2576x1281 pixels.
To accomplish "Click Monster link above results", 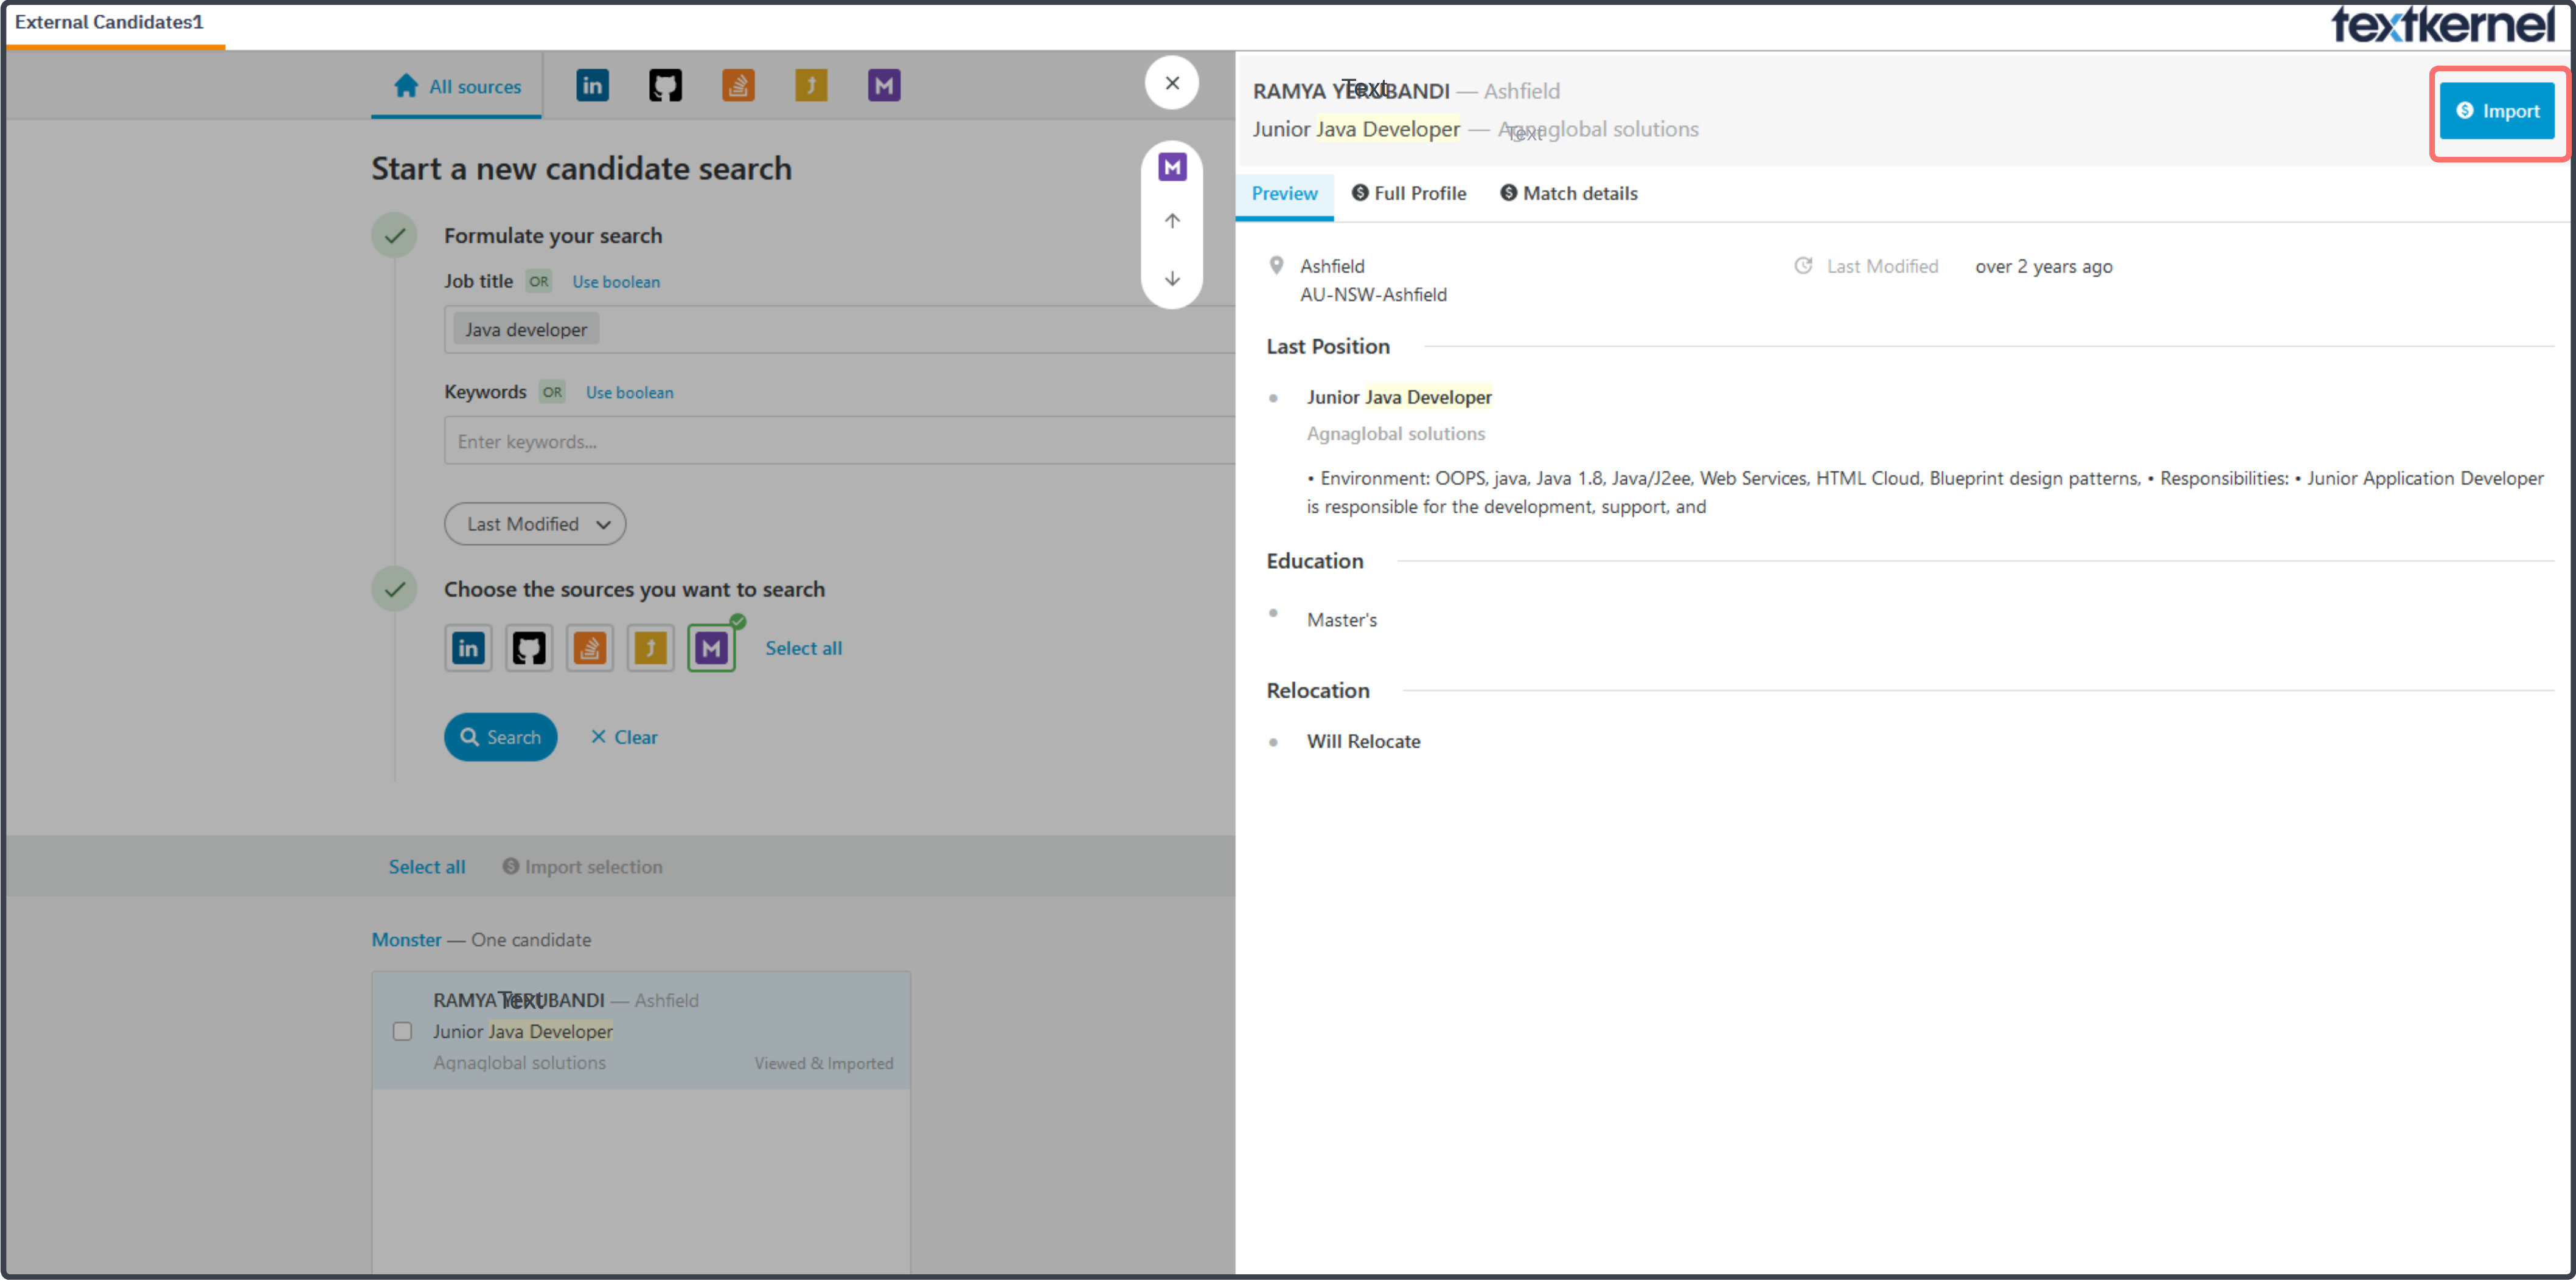I will point(406,941).
